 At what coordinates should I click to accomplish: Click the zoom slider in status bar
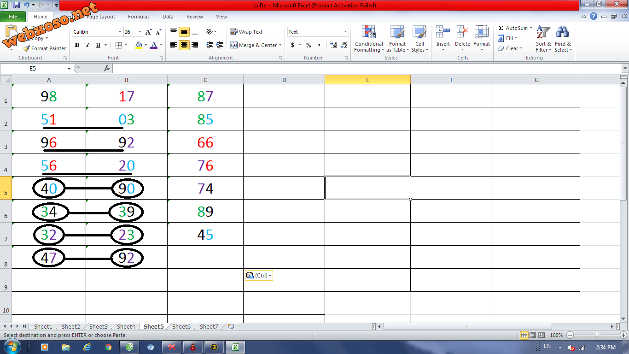pyautogui.click(x=597, y=335)
